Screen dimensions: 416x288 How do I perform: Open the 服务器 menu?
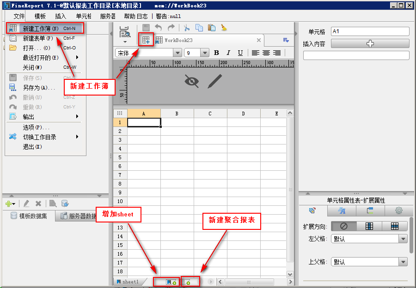coord(108,16)
